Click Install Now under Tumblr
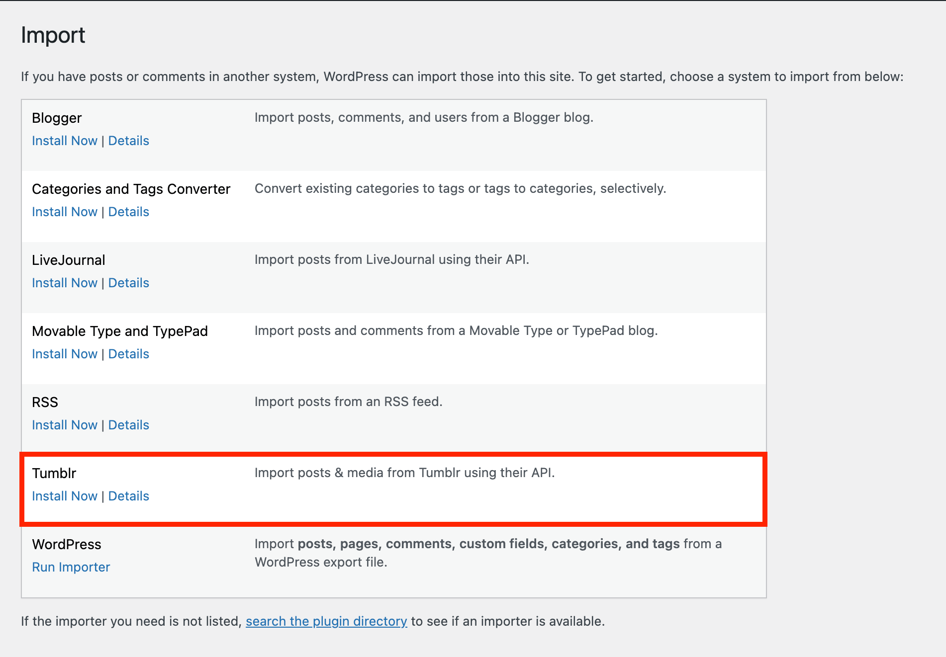Viewport: 946px width, 657px height. tap(65, 496)
